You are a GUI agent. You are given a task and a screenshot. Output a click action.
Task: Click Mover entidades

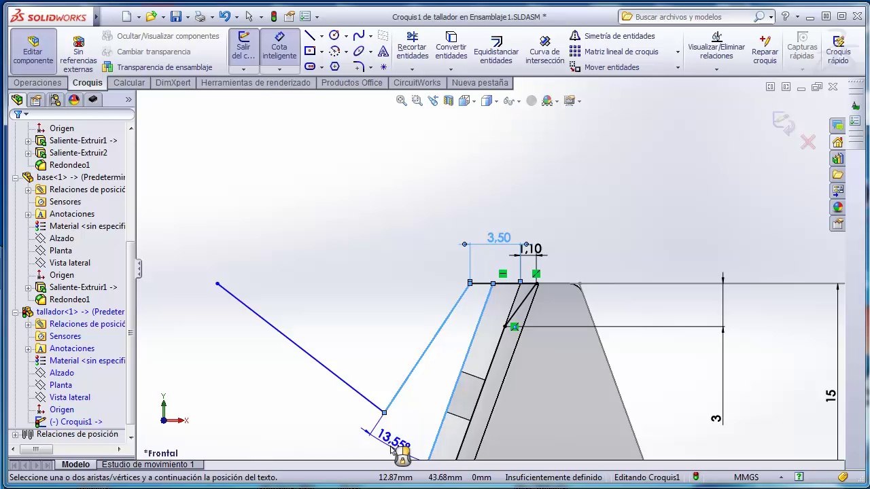605,67
